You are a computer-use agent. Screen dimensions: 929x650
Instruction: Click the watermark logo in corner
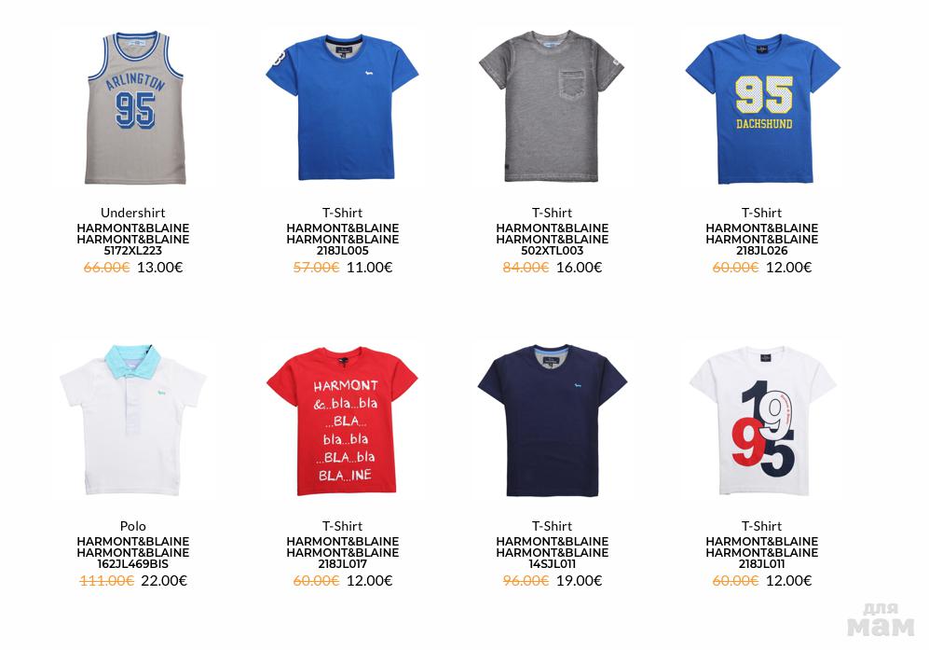[x=881, y=620]
